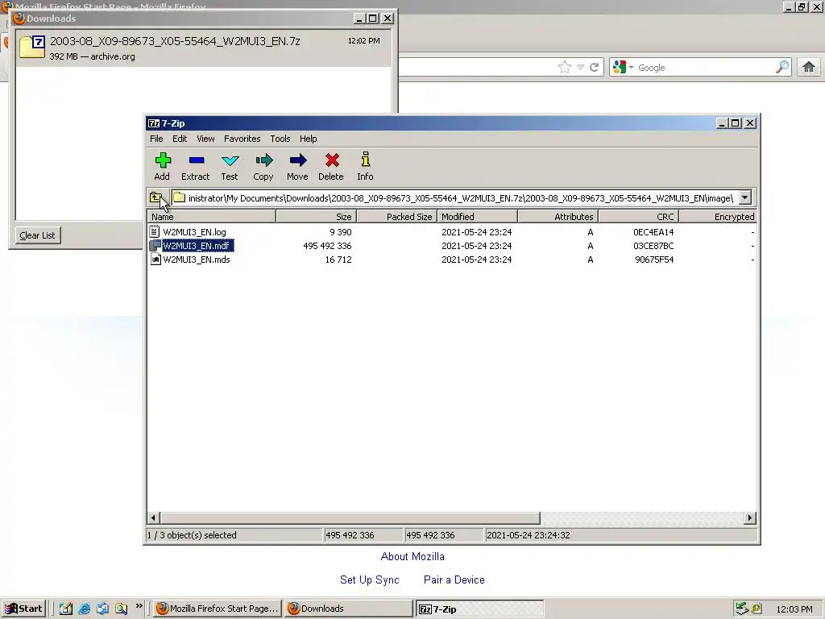
Task: Run Test on the archive via toolbar
Action: (230, 160)
